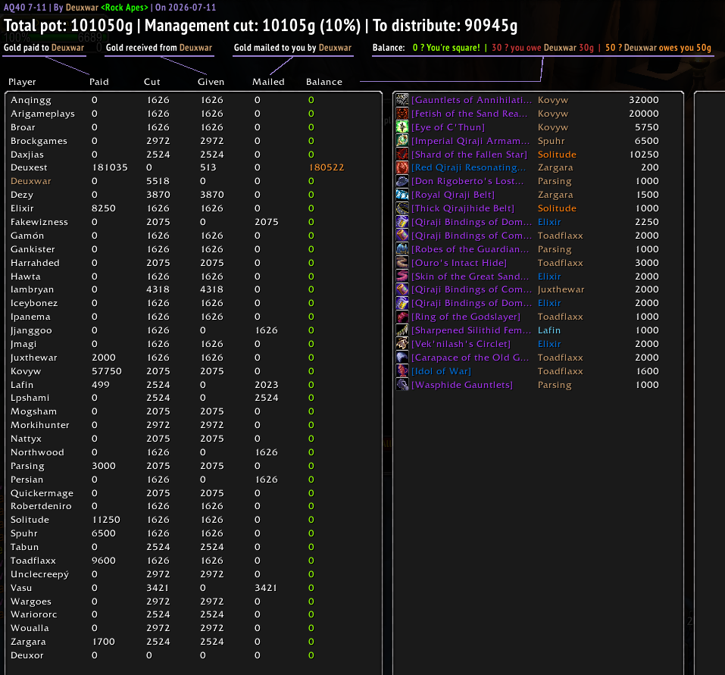This screenshot has height=675, width=725.
Task: Click the Eye of C'Thun item icon
Action: [402, 127]
